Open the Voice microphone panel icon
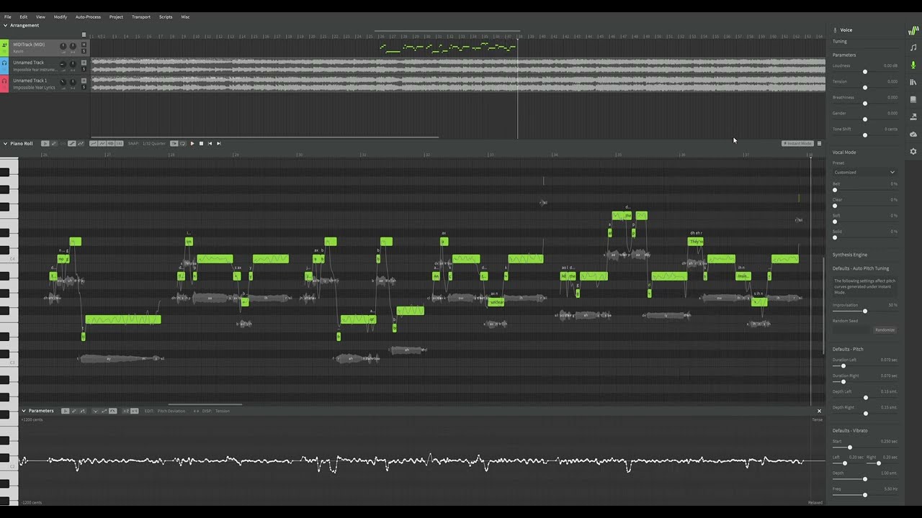This screenshot has width=922, height=518. coord(913,65)
